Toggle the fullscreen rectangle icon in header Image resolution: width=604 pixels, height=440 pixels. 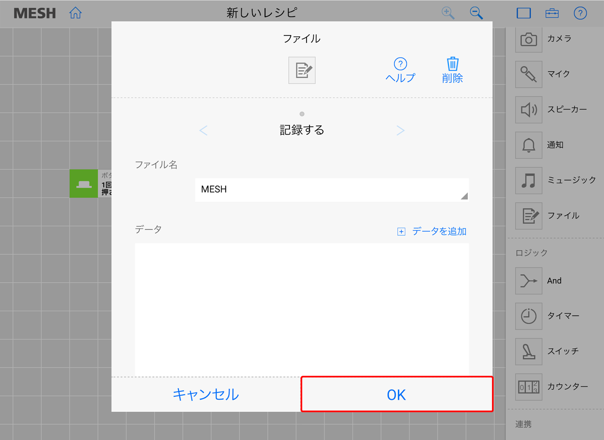click(x=524, y=13)
